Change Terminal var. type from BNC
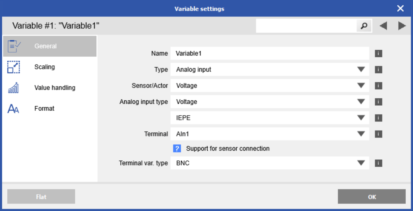The image size is (413, 211). (x=361, y=163)
